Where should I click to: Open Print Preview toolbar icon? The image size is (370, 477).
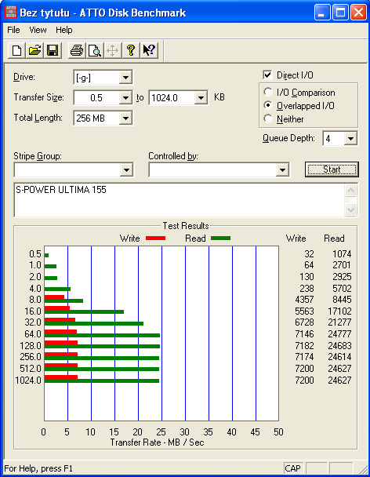(95, 50)
